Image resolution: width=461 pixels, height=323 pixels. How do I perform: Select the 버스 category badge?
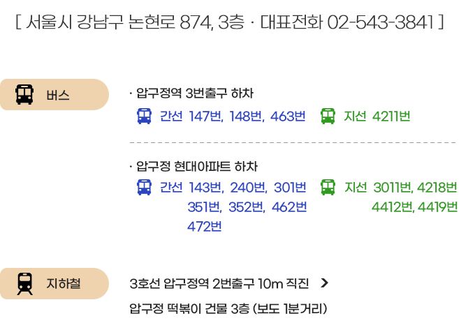click(x=54, y=95)
